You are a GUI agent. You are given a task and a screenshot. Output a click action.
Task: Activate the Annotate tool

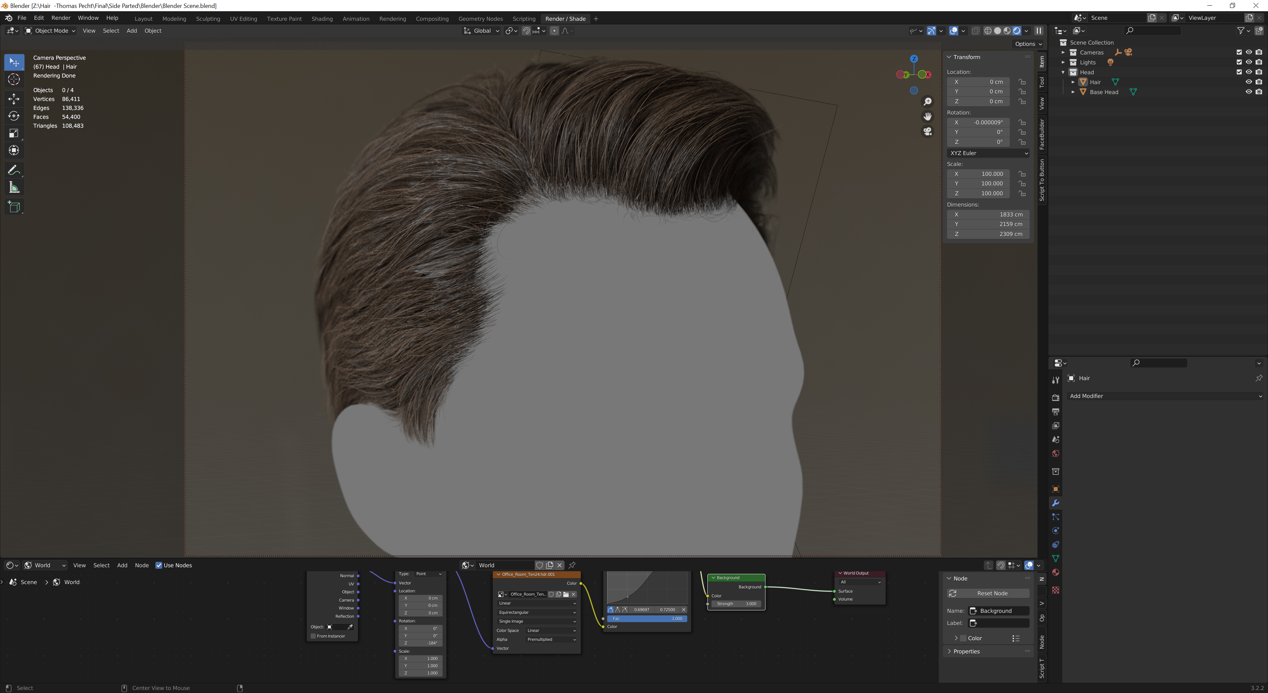[x=14, y=170]
